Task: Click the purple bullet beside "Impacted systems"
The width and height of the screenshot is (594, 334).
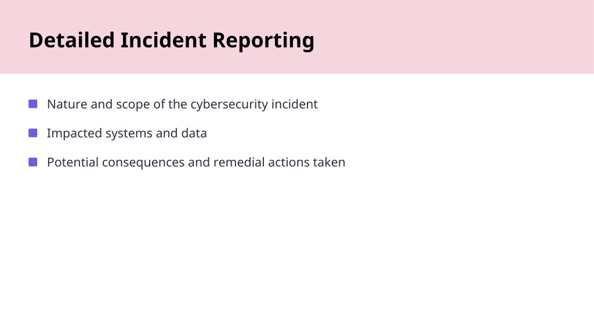Action: click(x=33, y=133)
